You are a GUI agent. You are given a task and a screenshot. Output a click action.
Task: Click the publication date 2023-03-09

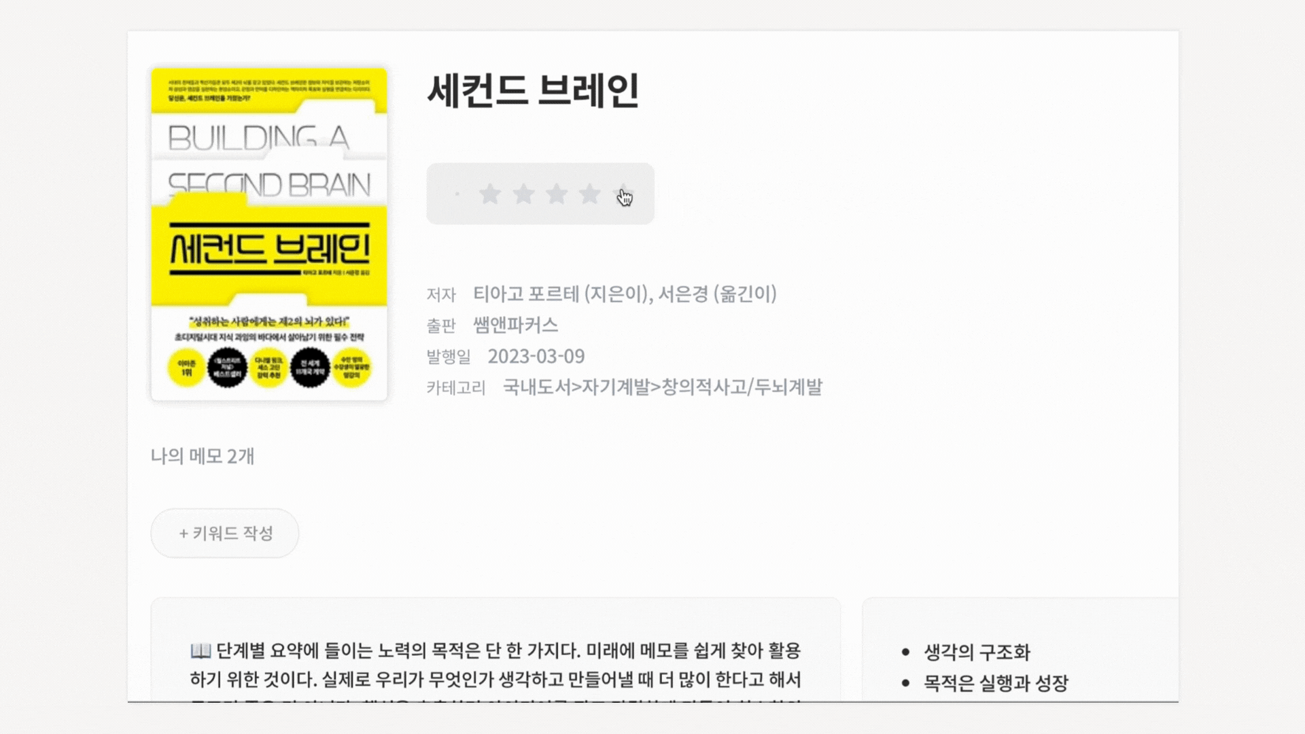point(536,356)
